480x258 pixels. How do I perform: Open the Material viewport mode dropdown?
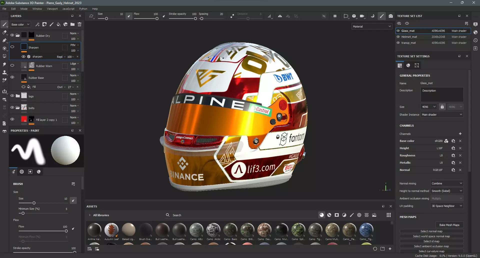372,26
